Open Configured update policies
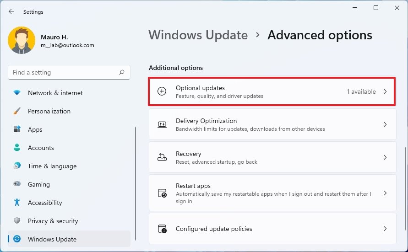 pos(272,229)
